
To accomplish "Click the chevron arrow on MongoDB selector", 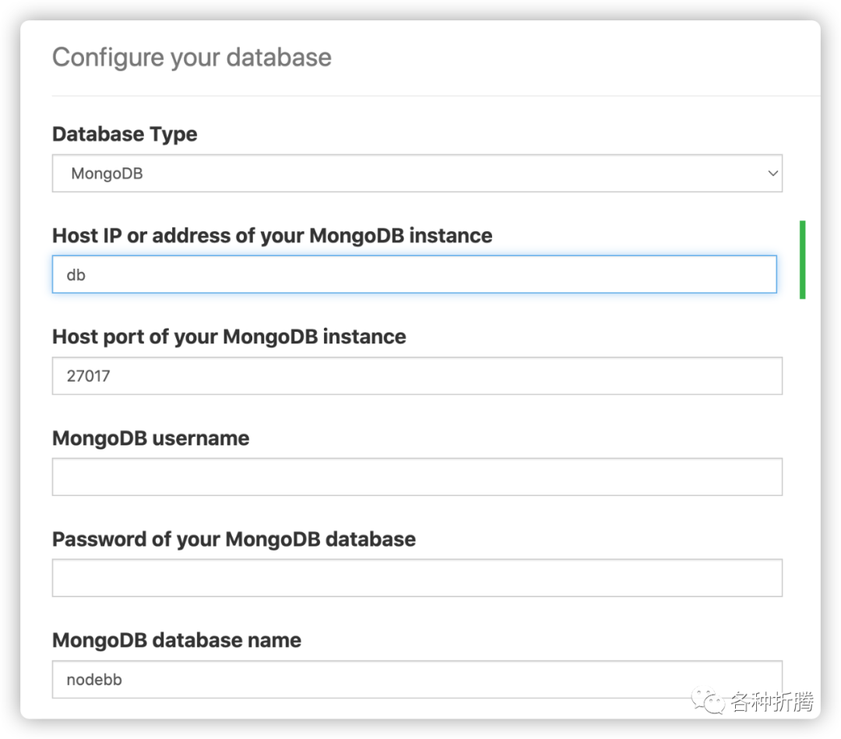I will tap(772, 173).
